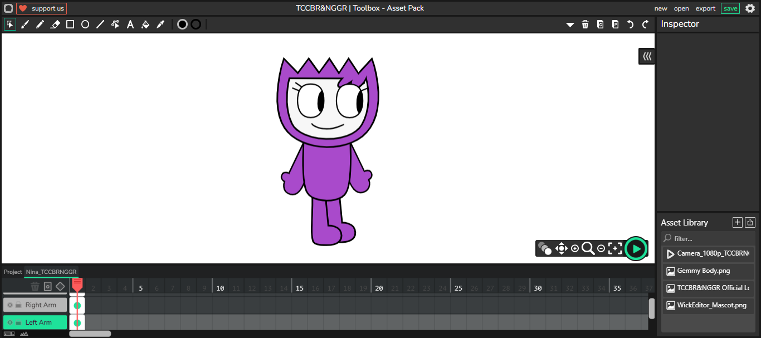Viewport: 761px width, 338px height.
Task: Select the Brush tool
Action: [25, 25]
